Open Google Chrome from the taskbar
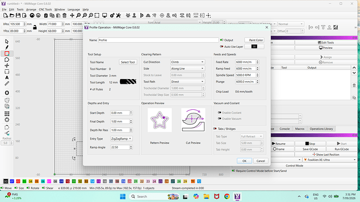The height and width of the screenshot is (202, 360). click(x=227, y=196)
